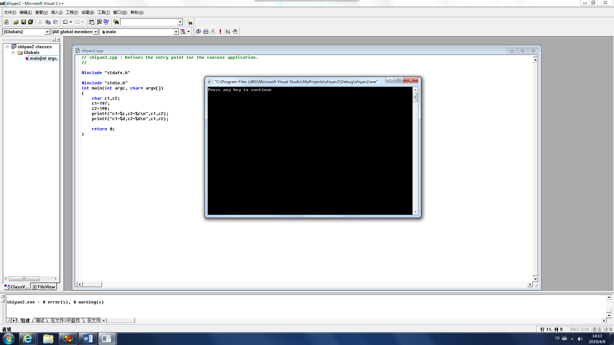614x345 pixels.
Task: Toggle the Output window toolbar button
Action: 99,22
